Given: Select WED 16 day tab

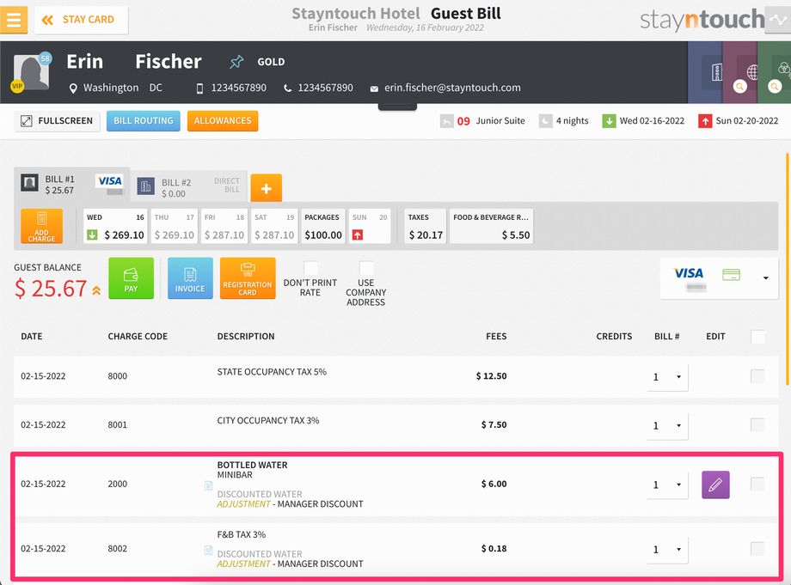Looking at the screenshot, I should (115, 226).
